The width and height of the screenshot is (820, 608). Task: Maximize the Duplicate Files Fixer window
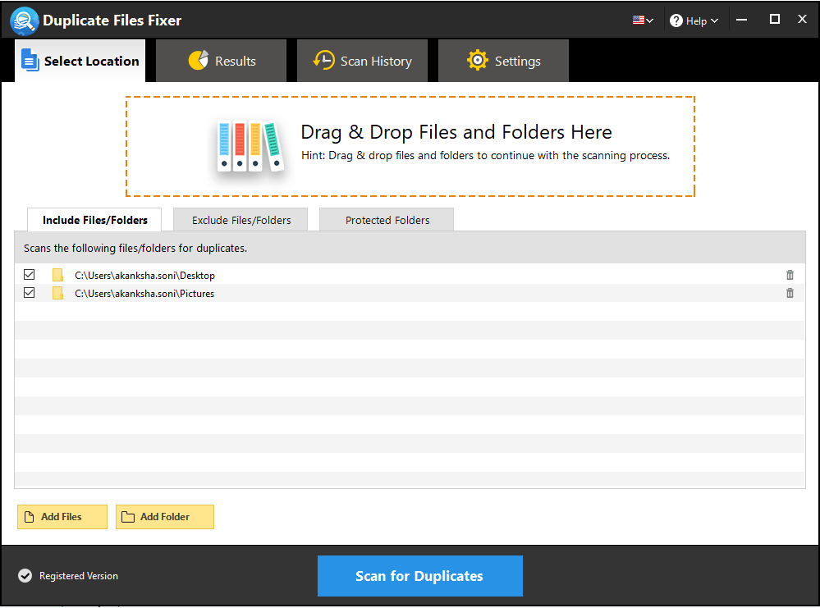point(775,20)
